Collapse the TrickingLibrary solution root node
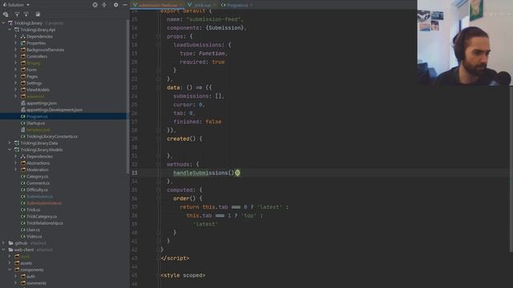Screen dimensions: 513x288 point(3,23)
